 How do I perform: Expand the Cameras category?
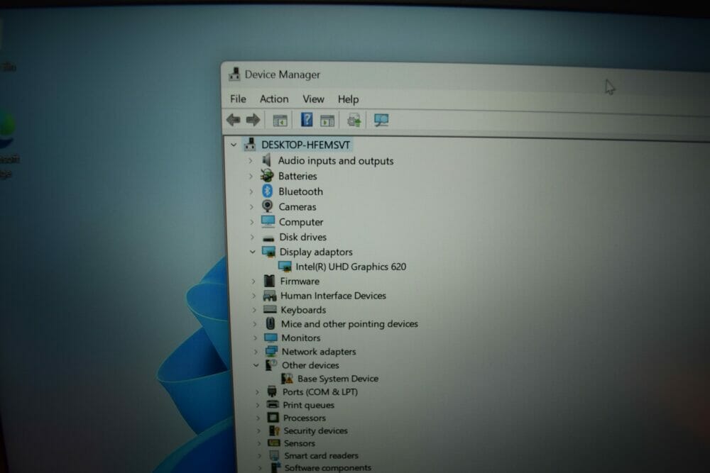(x=251, y=206)
